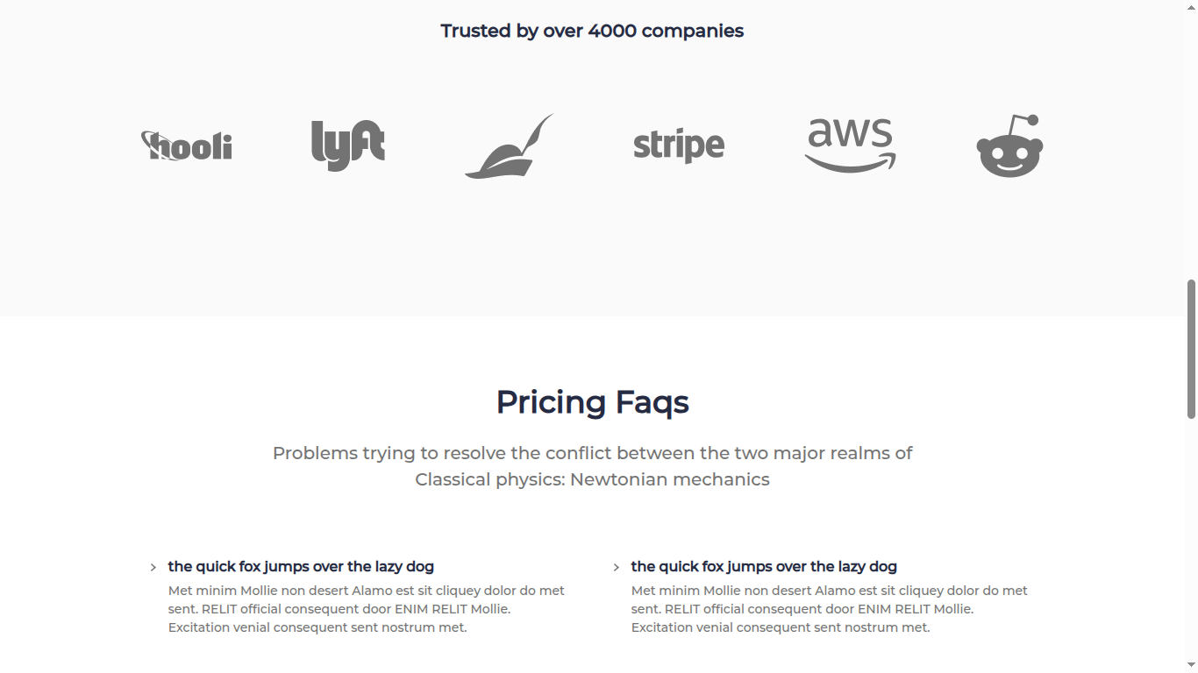Click the "Pricing Faqs" heading
Image resolution: width=1198 pixels, height=673 pixels.
592,402
